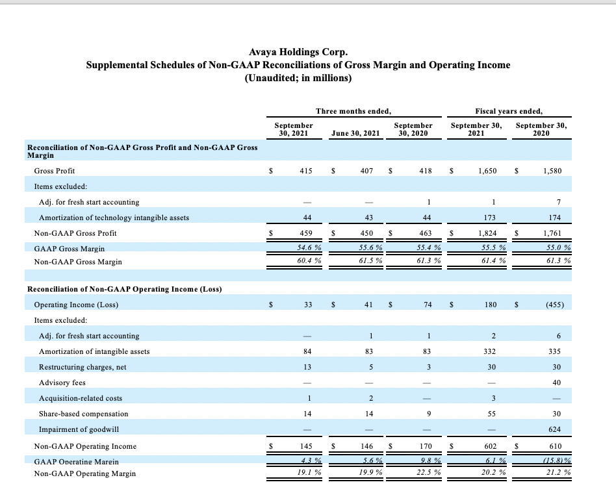Select the 'Avaya Holdings Corp.' title
The height and width of the screenshot is (504, 616).
pyautogui.click(x=298, y=52)
